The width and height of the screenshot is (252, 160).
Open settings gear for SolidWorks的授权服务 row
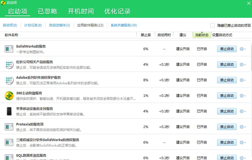click(x=243, y=142)
